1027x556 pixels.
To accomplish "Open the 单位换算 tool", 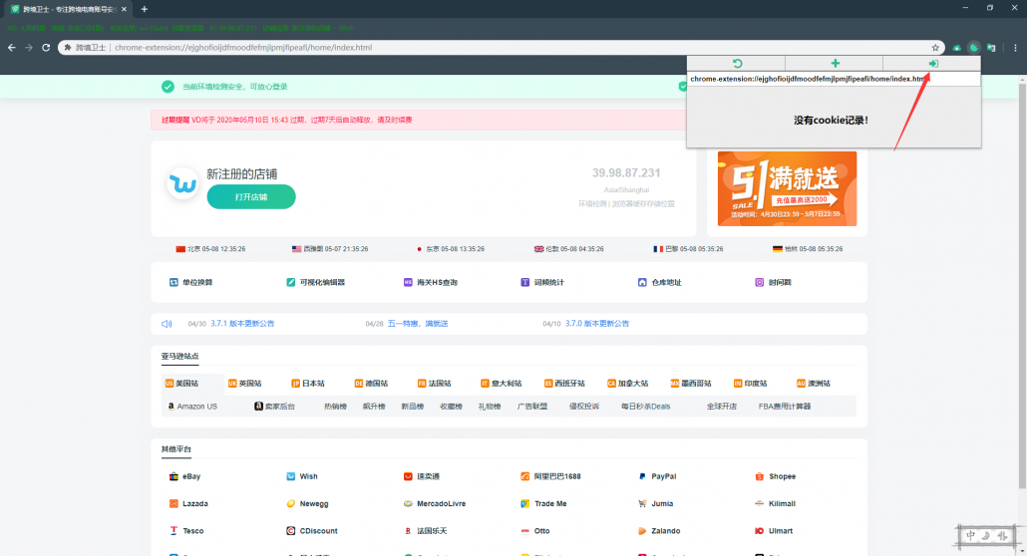I will click(190, 282).
